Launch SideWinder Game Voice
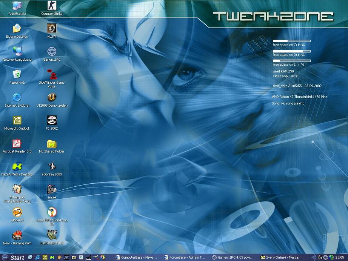 [52, 79]
